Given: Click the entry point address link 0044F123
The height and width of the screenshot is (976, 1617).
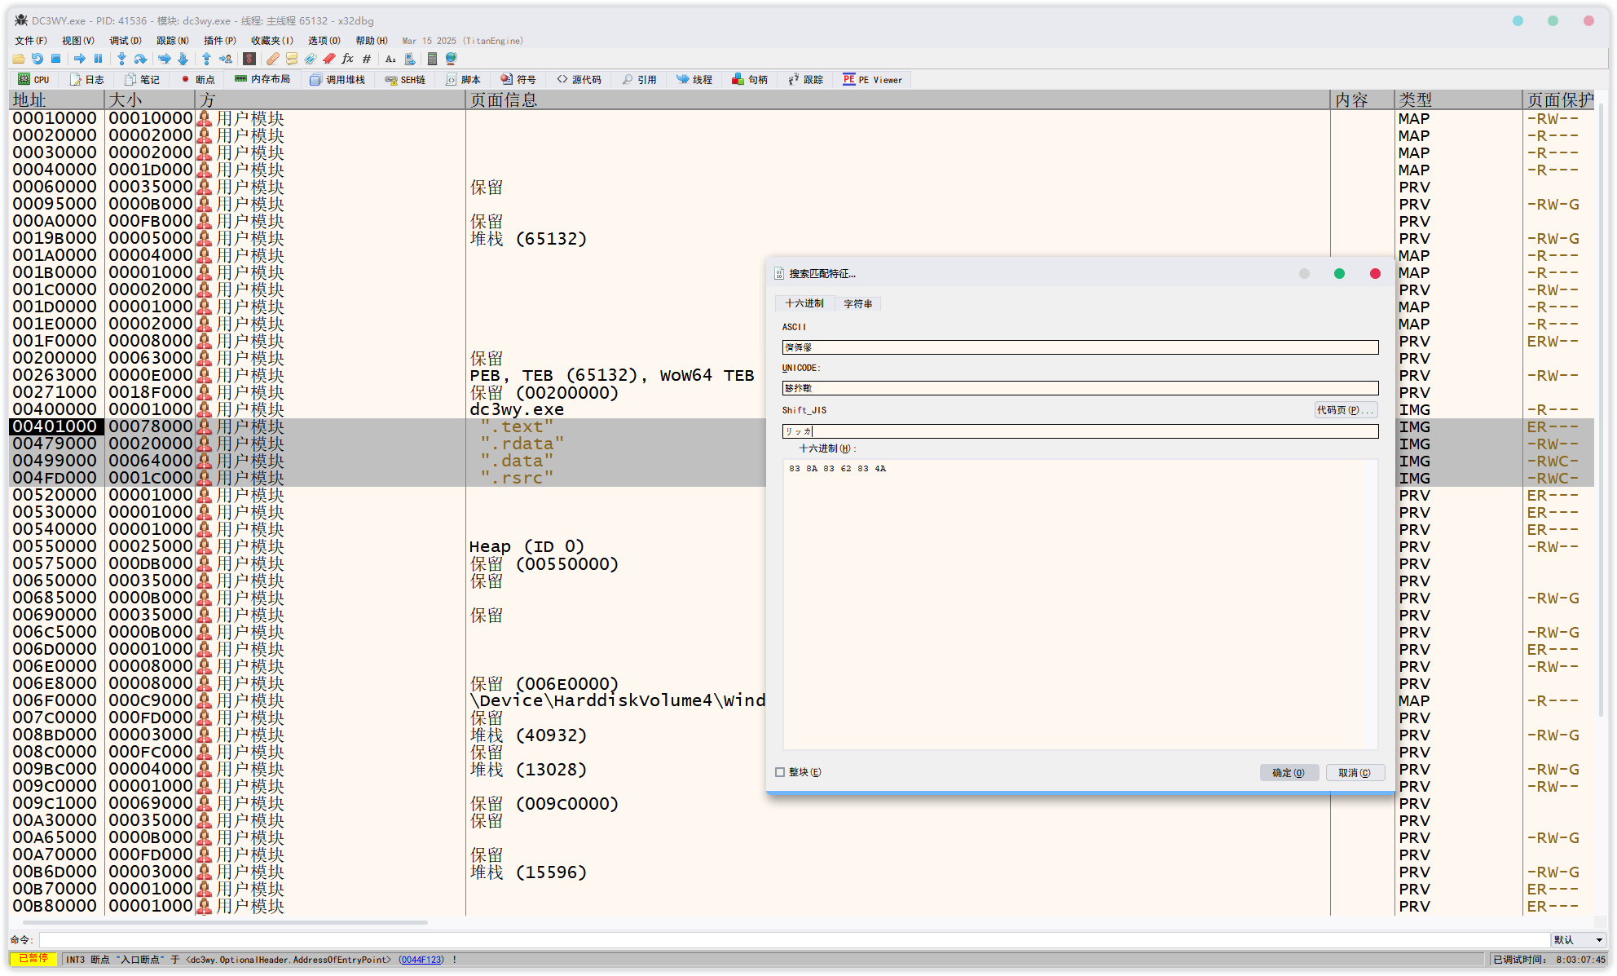Looking at the screenshot, I should tap(421, 960).
